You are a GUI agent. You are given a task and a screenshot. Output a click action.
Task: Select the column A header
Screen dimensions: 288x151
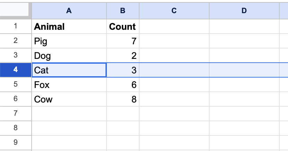point(69,11)
